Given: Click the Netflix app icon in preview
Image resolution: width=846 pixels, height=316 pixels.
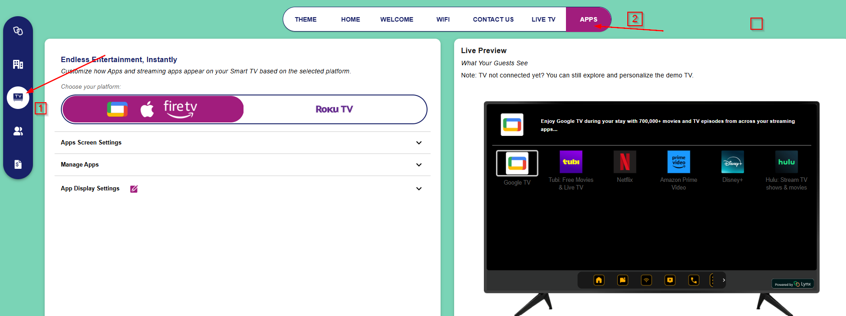Looking at the screenshot, I should (x=625, y=162).
